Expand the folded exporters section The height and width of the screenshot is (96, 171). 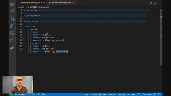pos(24,21)
